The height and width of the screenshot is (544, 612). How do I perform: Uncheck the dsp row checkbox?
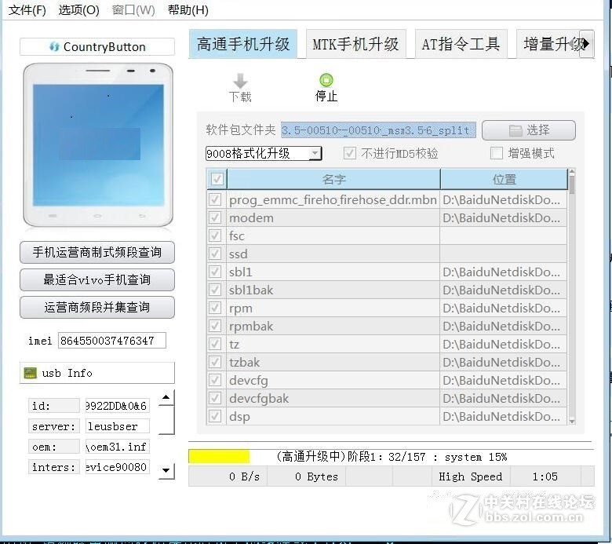[x=215, y=416]
